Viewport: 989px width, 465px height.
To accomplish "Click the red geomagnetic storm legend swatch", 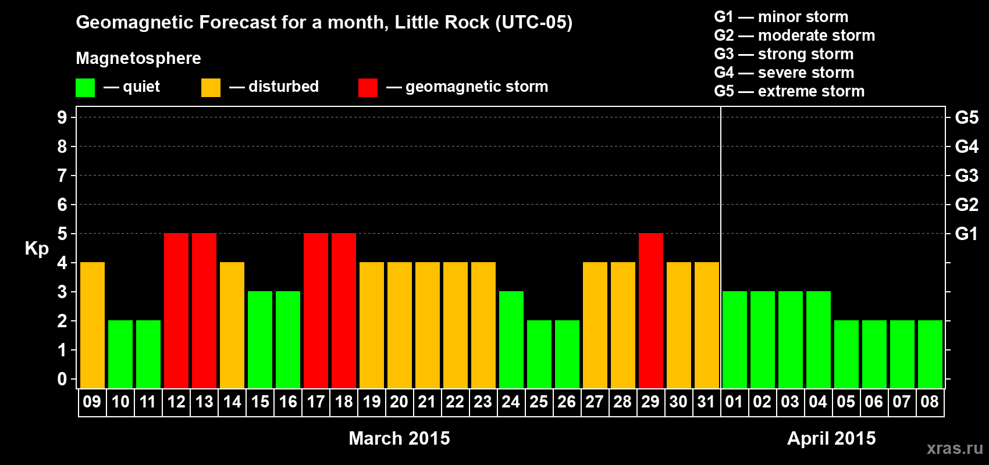I will click(x=368, y=88).
